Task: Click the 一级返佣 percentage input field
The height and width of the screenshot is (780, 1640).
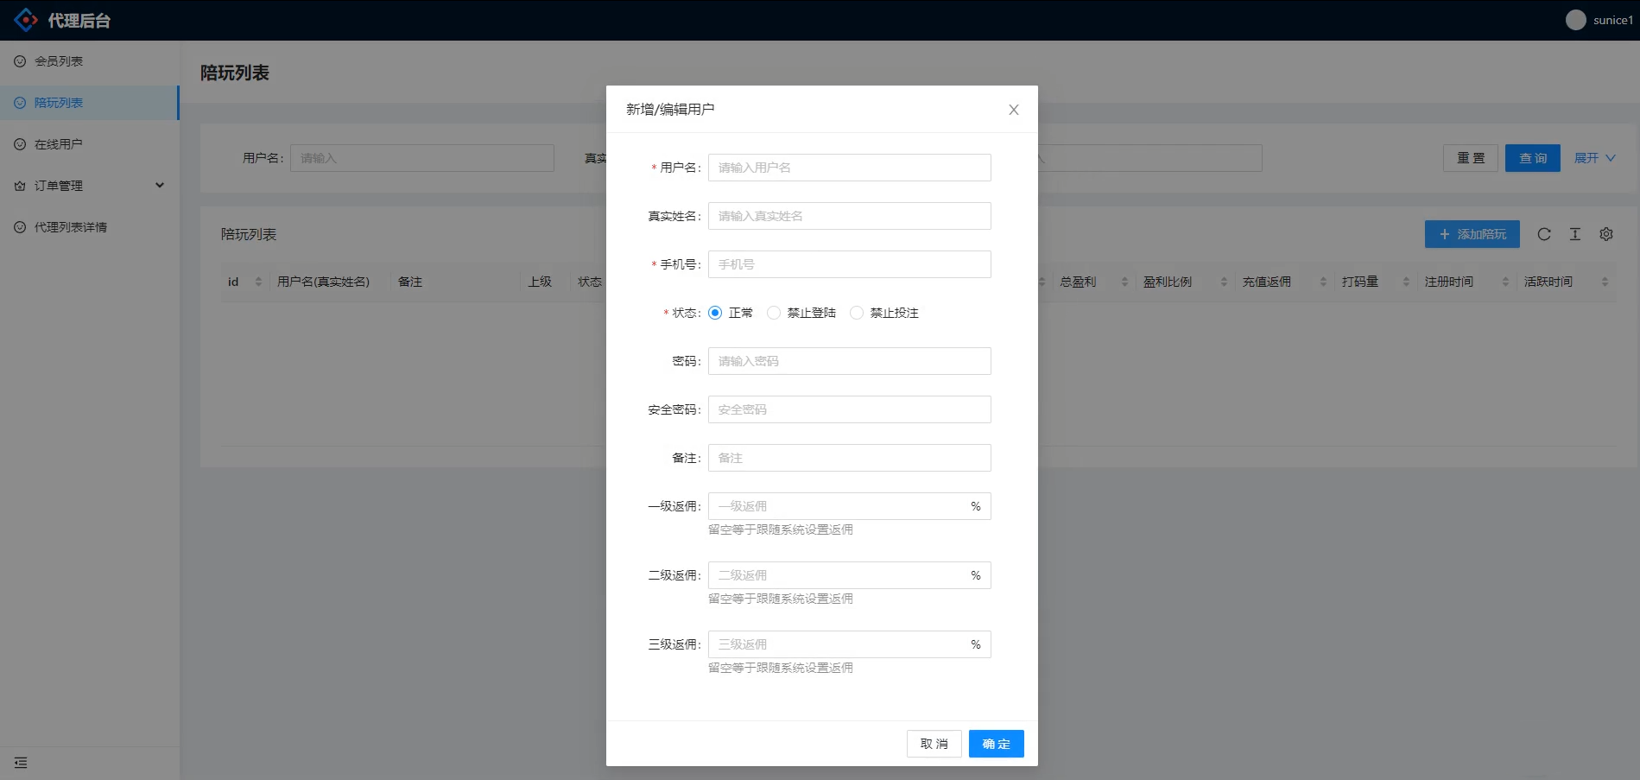Action: [838, 506]
